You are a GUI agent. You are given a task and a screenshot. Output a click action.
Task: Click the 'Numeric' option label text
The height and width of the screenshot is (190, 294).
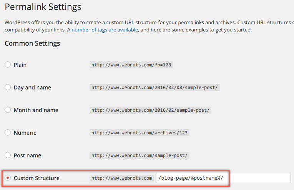point(25,133)
